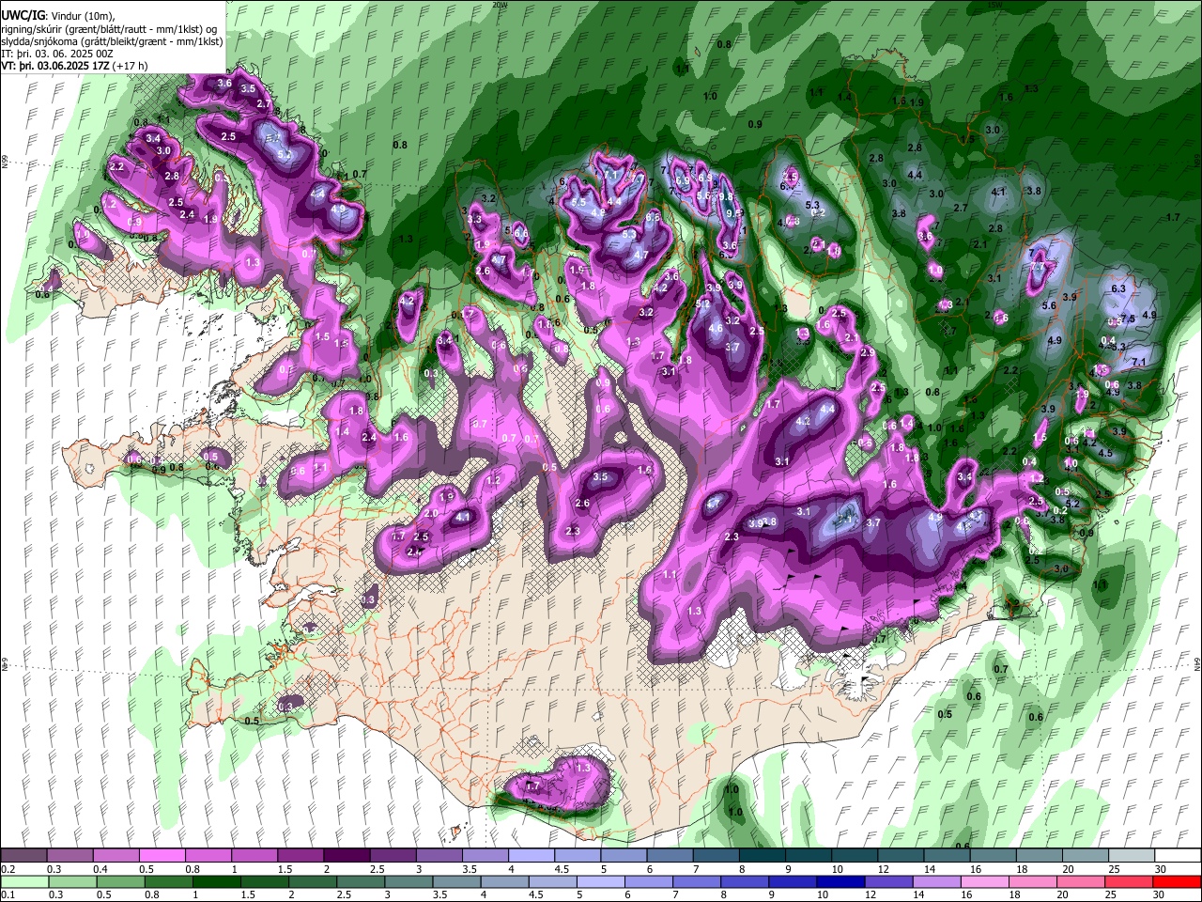The height and width of the screenshot is (902, 1202).
Task: Select the 'rigning/skúrir' description line
Action: coord(109,28)
